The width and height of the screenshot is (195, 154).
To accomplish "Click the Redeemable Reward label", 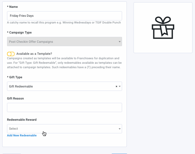I will coord(22,120).
